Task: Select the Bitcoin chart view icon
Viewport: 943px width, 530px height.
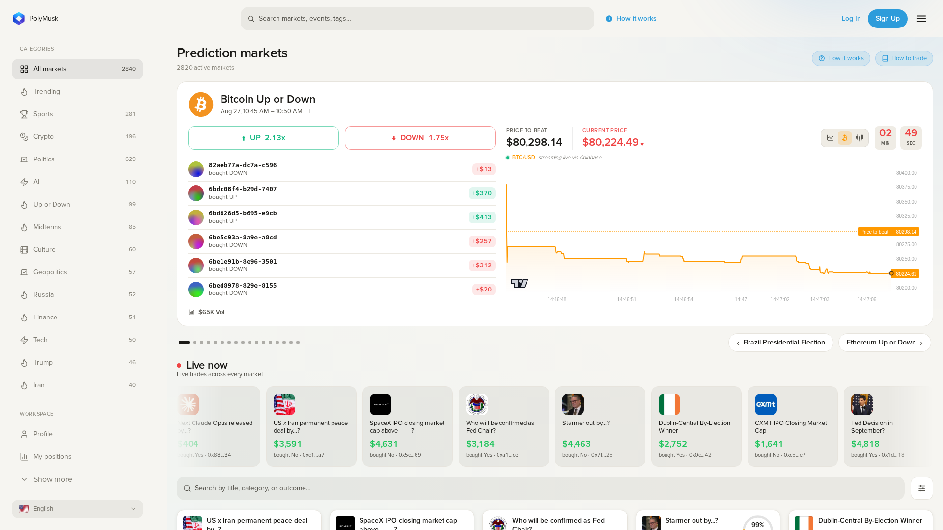Action: [x=845, y=138]
